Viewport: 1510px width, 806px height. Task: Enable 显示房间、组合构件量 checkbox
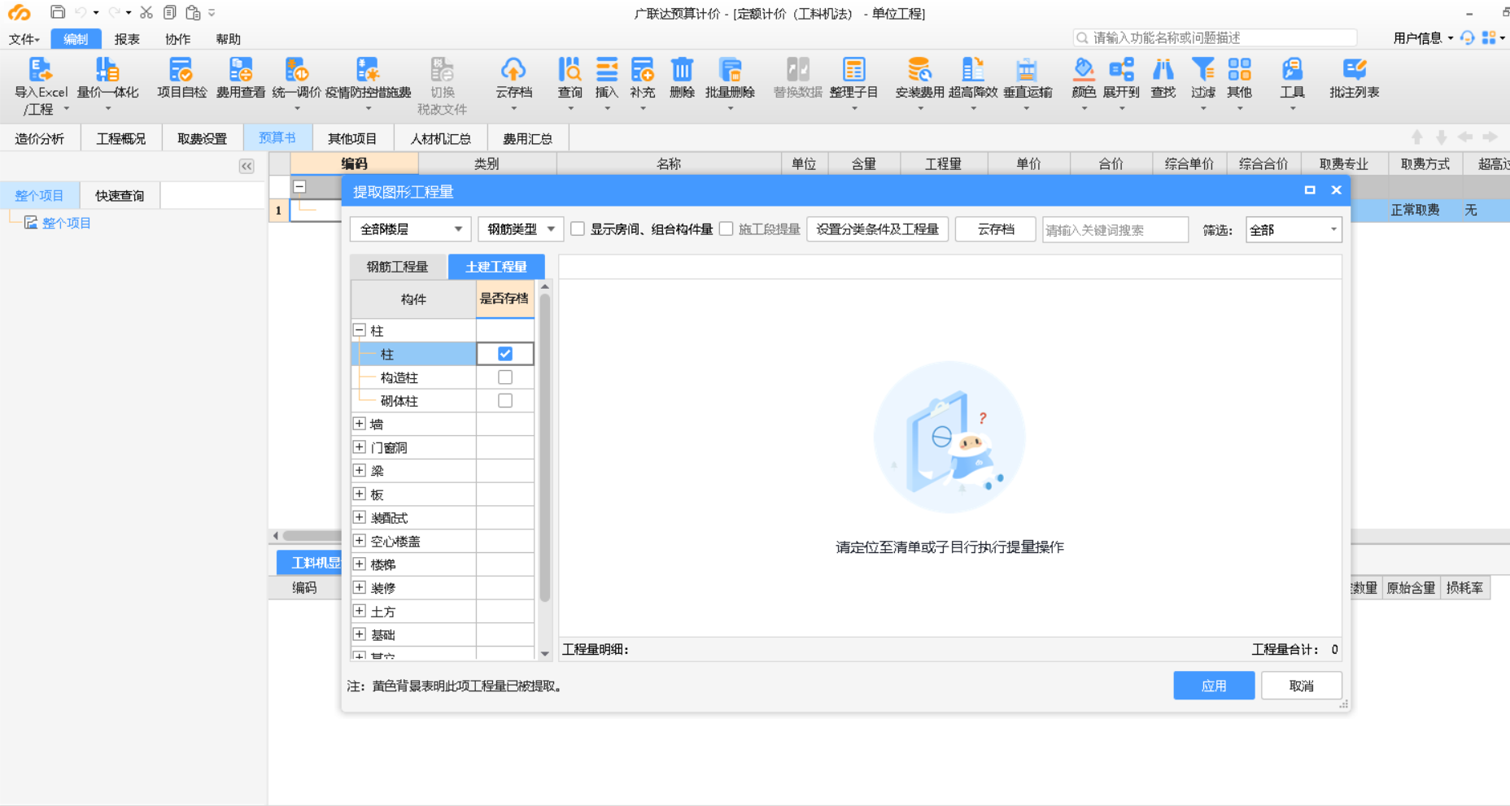click(578, 229)
